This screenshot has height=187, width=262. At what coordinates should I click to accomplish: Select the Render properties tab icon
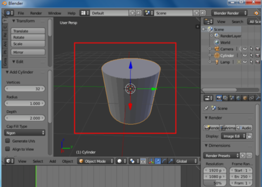[219, 98]
